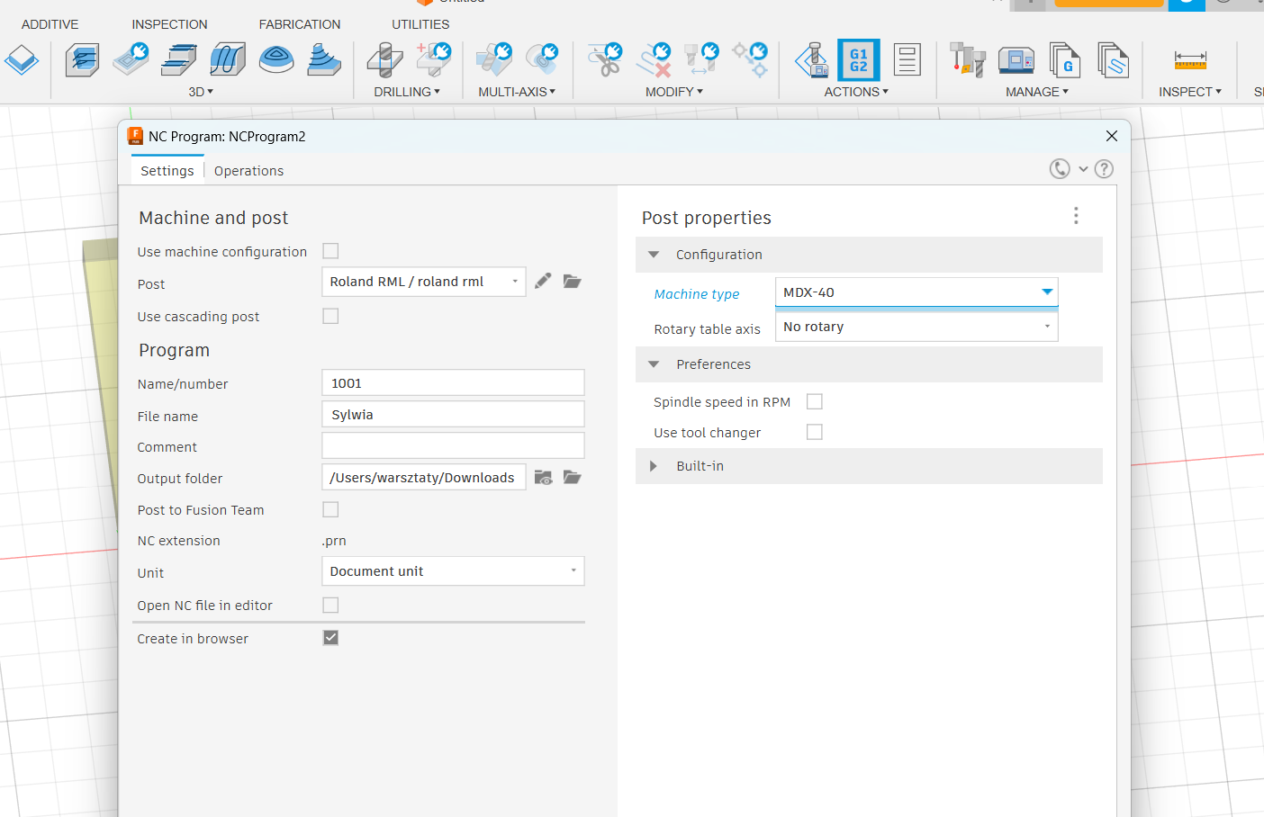Open the Post Library G icon
1264x817 pixels.
[1065, 60]
